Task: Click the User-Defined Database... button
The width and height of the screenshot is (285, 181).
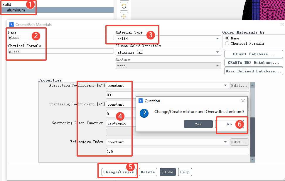Action: coord(254,71)
